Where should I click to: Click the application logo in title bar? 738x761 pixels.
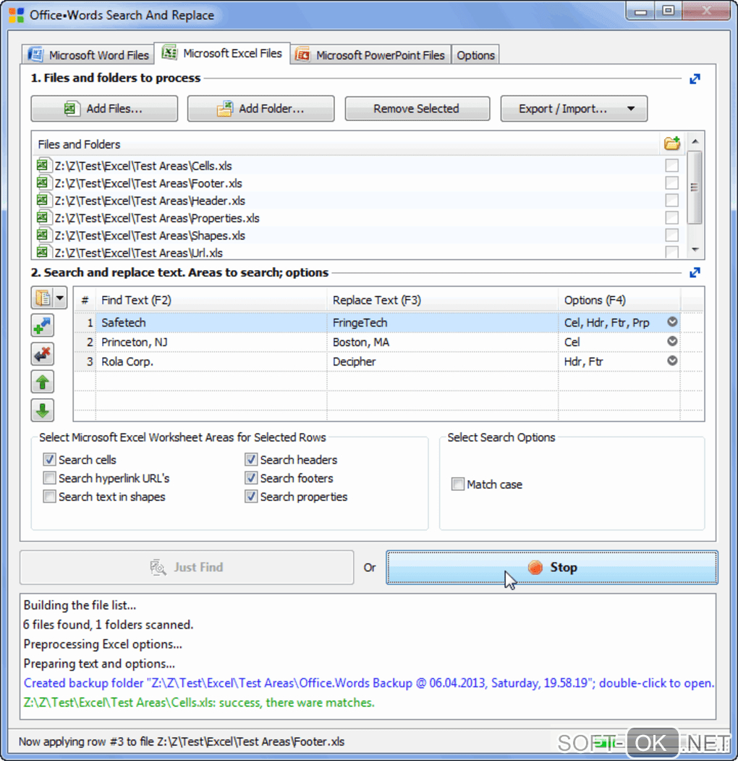17,15
